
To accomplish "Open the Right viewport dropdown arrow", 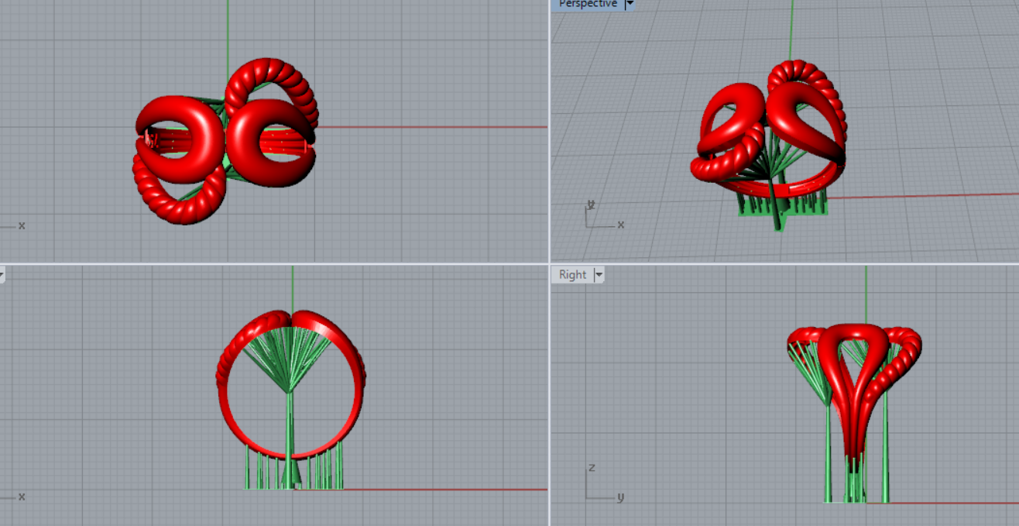I will pyautogui.click(x=599, y=275).
